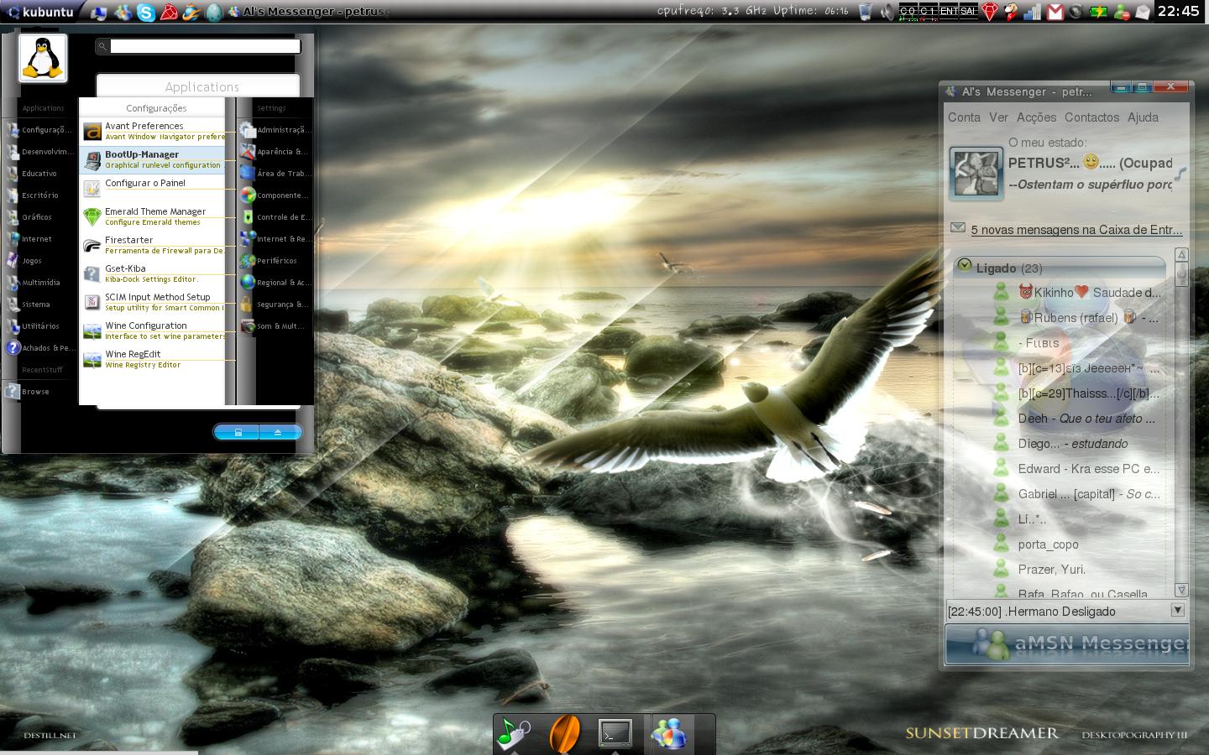Click the battery power tray icon
Image resolution: width=1209 pixels, height=755 pixels.
pyautogui.click(x=1098, y=12)
